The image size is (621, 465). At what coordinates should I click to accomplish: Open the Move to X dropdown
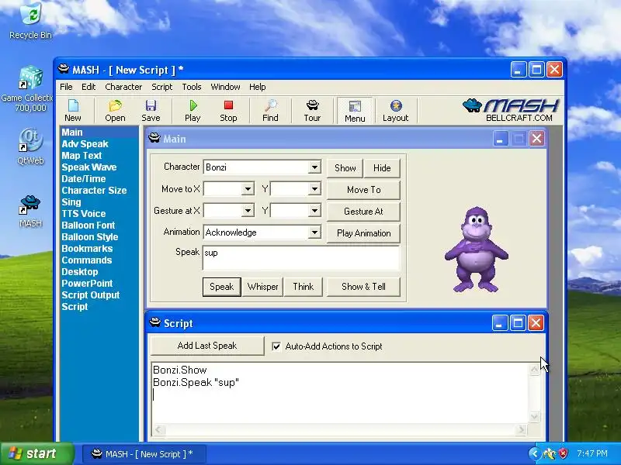(x=248, y=189)
